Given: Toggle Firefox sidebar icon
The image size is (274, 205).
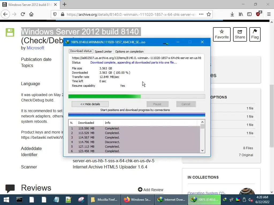Looking at the screenshot, I should point(249,14).
